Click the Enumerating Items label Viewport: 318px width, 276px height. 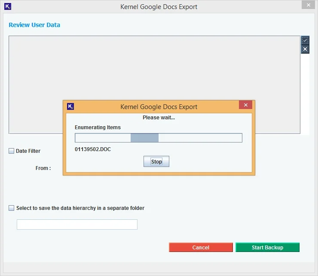(x=98, y=127)
